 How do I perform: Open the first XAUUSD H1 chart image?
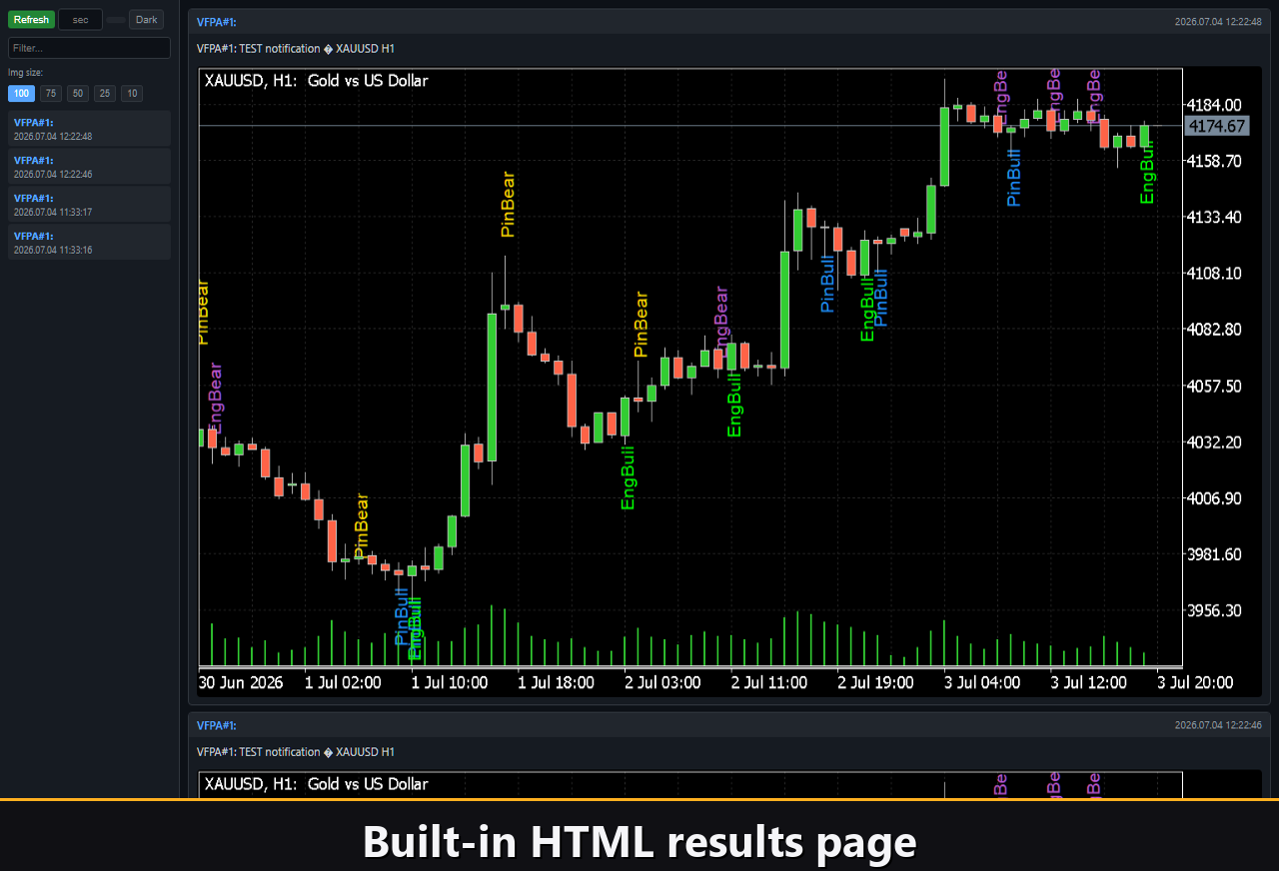tap(729, 382)
